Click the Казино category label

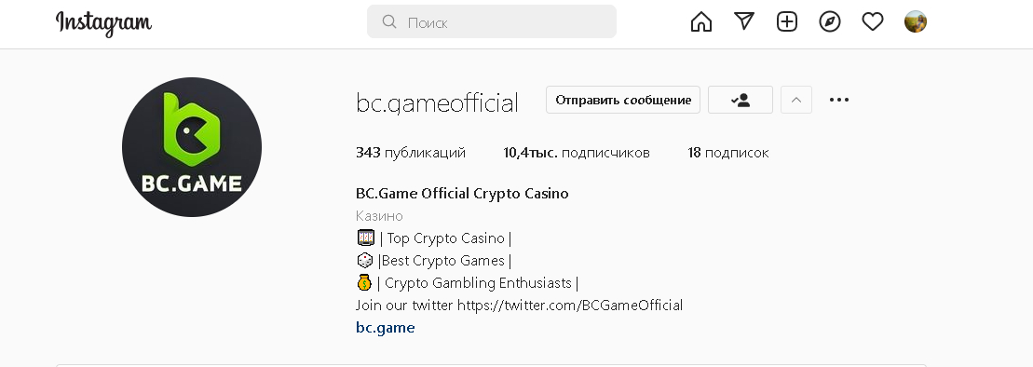379,216
